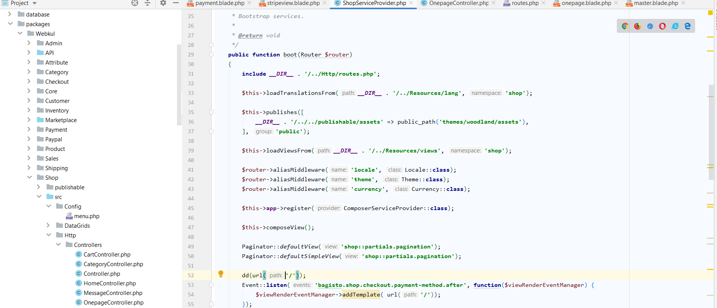This screenshot has height=308, width=717.
Task: Expand the publishable folder
Action: click(x=39, y=187)
